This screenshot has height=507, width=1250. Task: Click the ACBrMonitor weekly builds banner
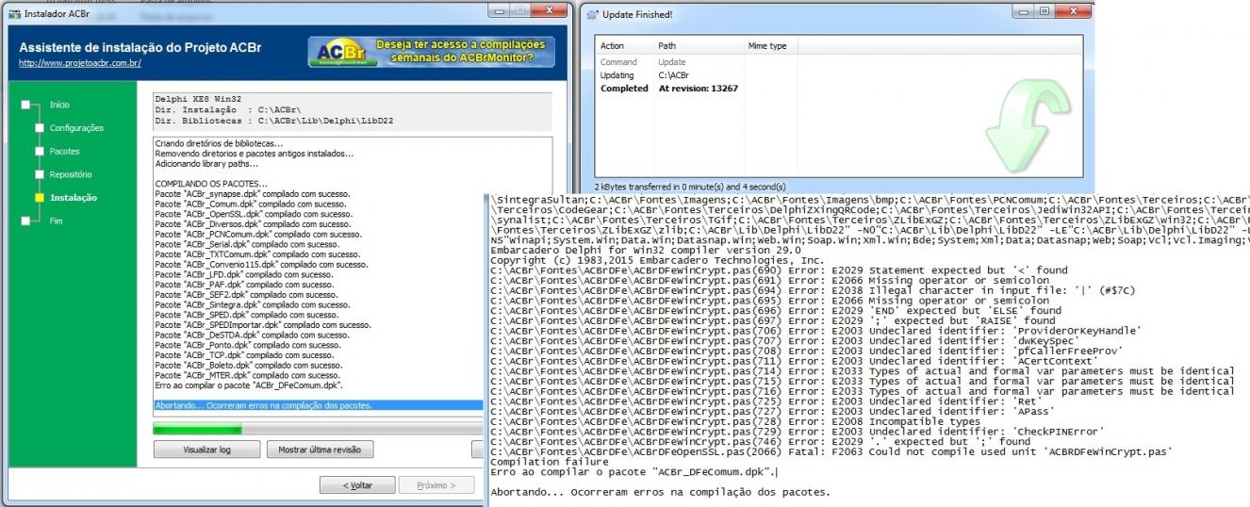coord(432,52)
